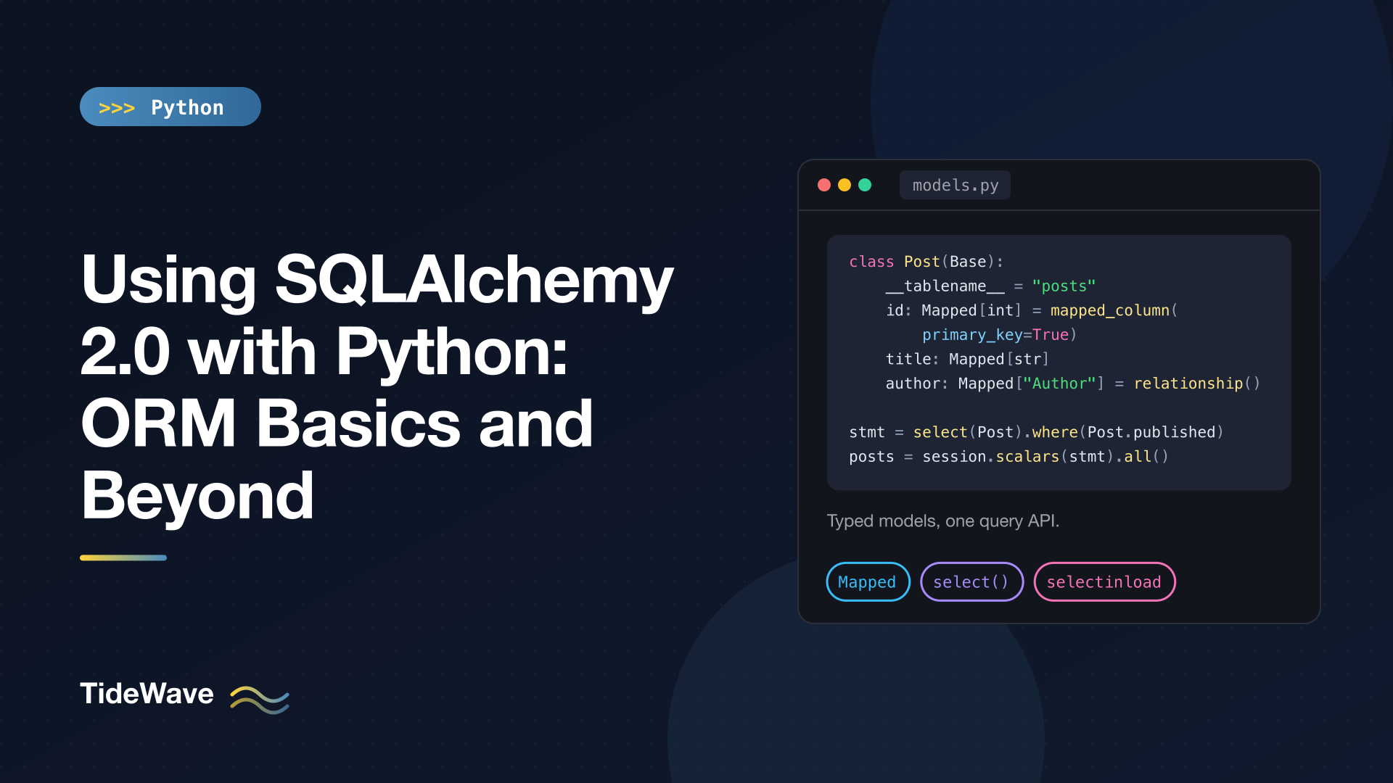The width and height of the screenshot is (1393, 783).
Task: Click the 'mapped_column(' code text
Action: pos(1114,310)
